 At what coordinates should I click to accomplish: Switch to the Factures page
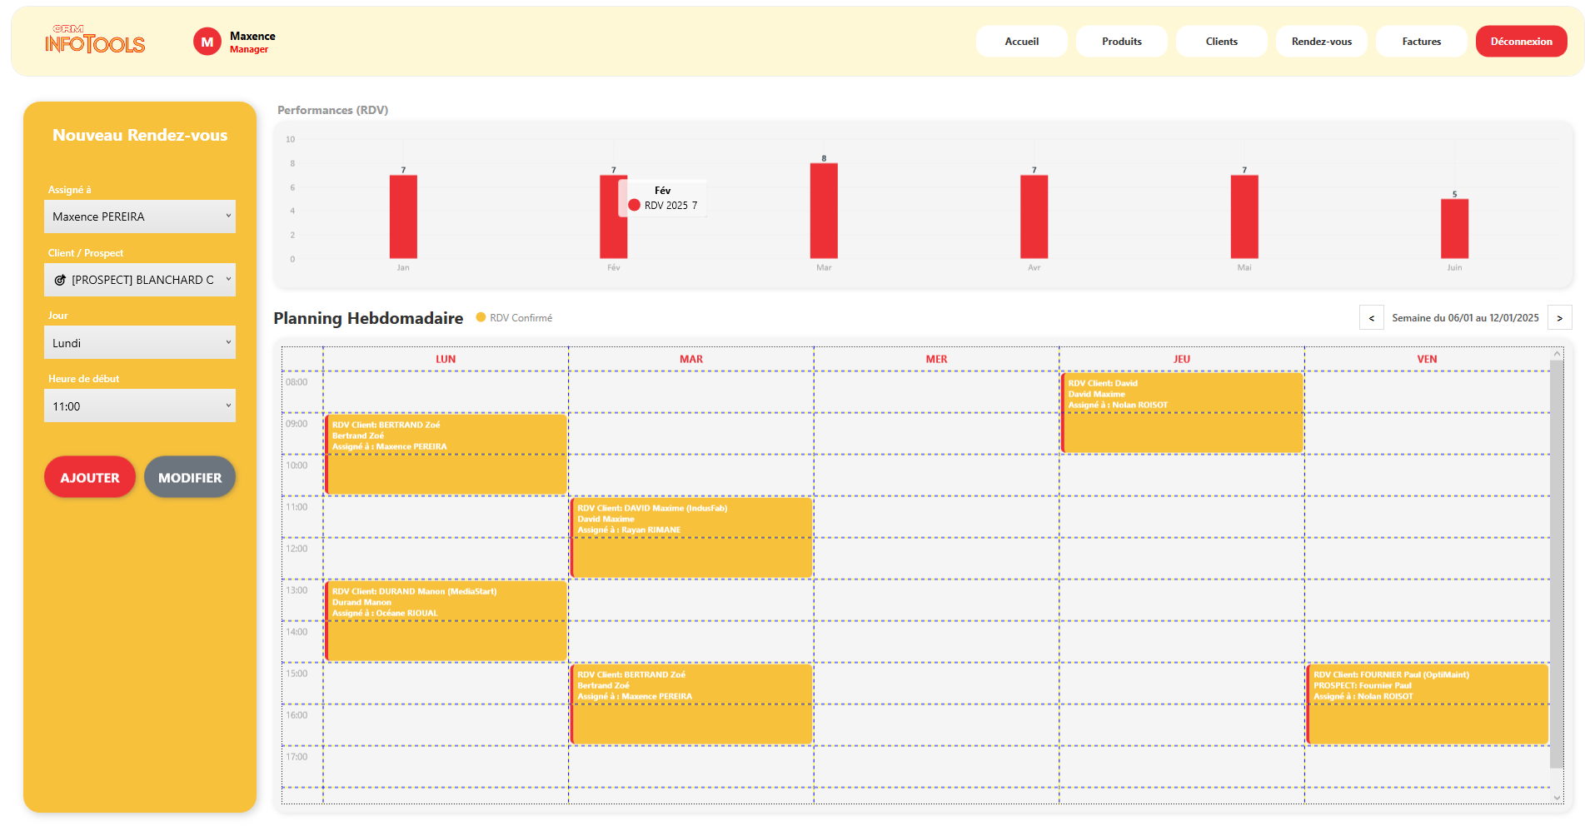pos(1421,41)
